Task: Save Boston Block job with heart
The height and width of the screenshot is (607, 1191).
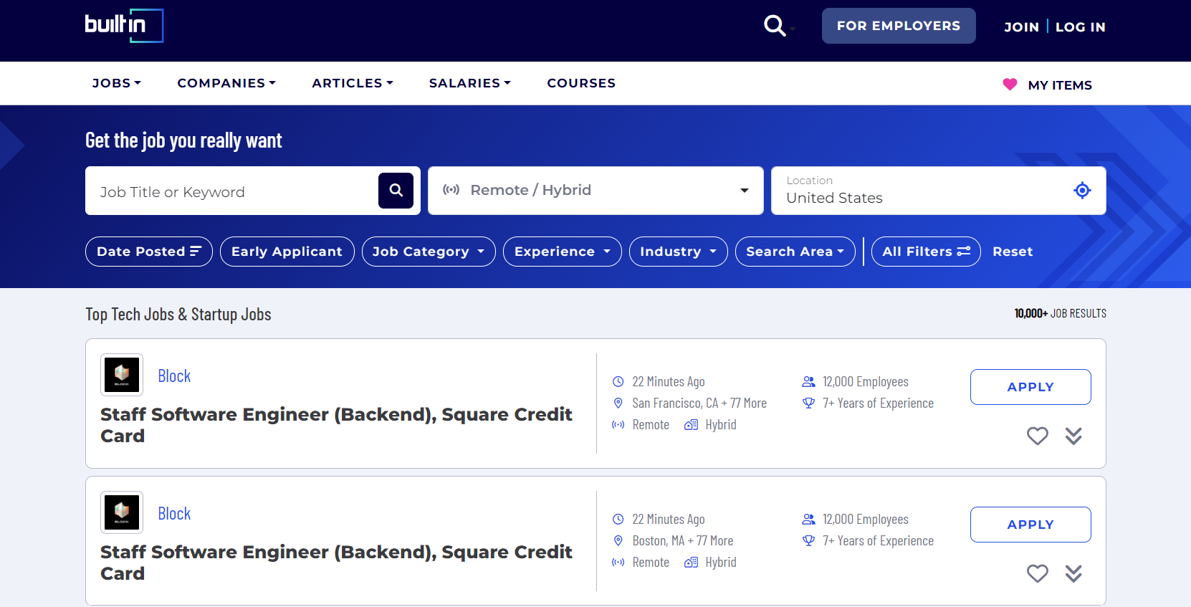Action: (x=1037, y=573)
